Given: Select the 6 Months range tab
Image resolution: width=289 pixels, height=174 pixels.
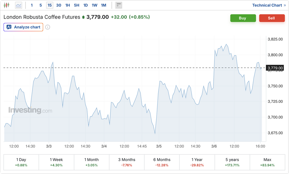Looking at the screenshot, I should (162, 162).
